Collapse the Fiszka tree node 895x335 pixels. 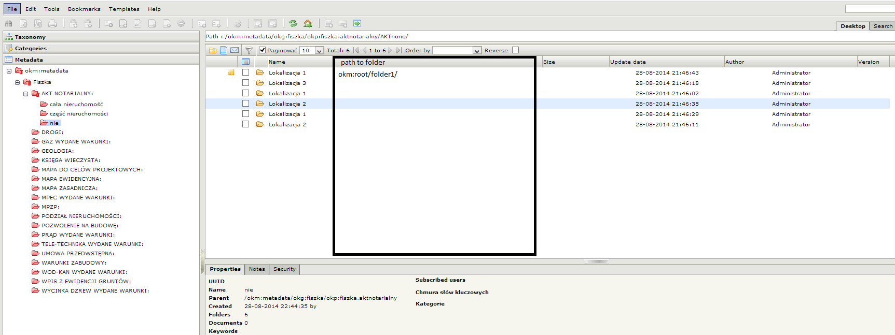(x=17, y=82)
